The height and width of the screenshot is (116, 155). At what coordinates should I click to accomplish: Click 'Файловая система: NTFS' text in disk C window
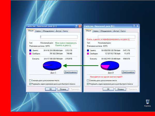click(40, 46)
